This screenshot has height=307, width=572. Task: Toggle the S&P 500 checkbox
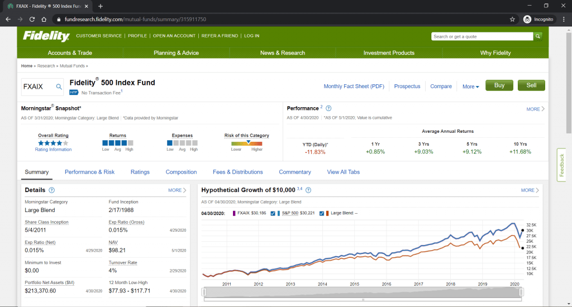[x=273, y=213]
